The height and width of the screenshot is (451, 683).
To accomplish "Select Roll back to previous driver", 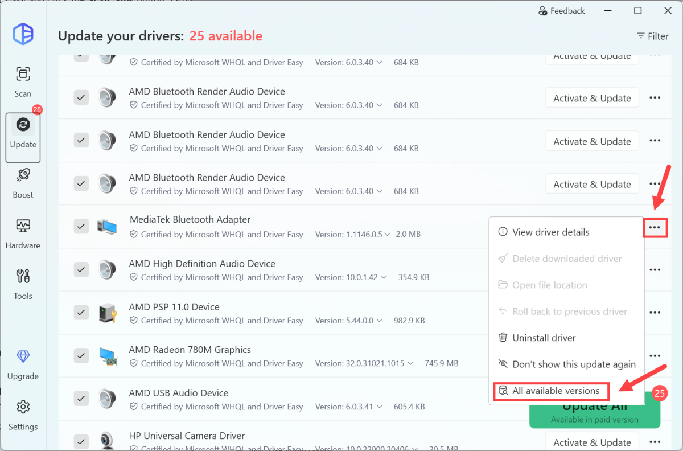I will pos(566,311).
